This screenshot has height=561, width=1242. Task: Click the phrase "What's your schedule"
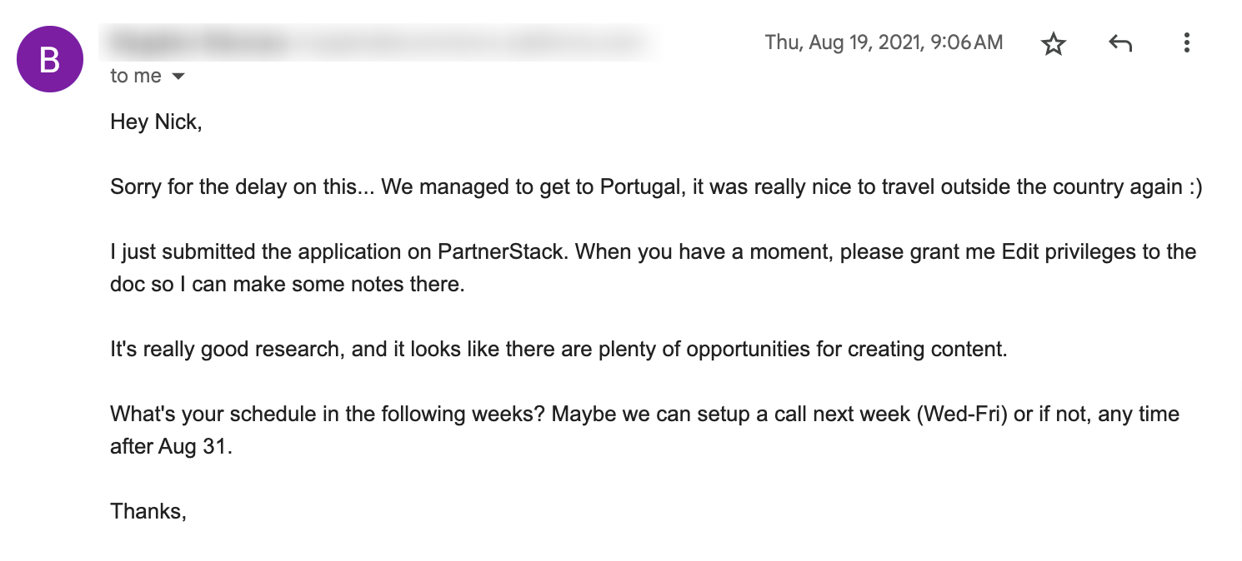tap(202, 414)
